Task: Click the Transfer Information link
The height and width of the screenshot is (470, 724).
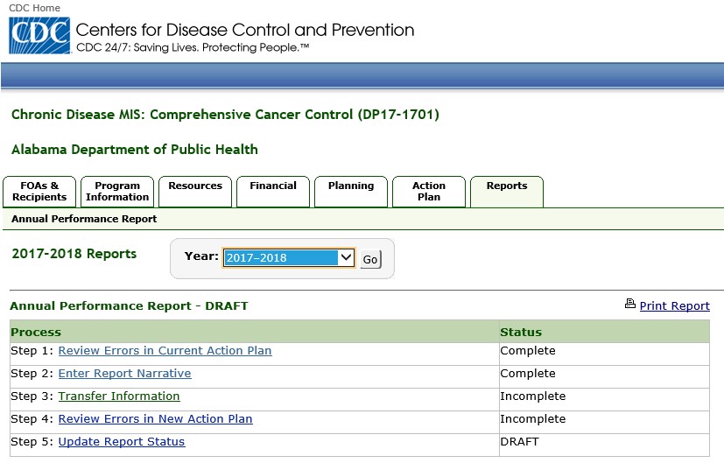Action: click(x=119, y=396)
